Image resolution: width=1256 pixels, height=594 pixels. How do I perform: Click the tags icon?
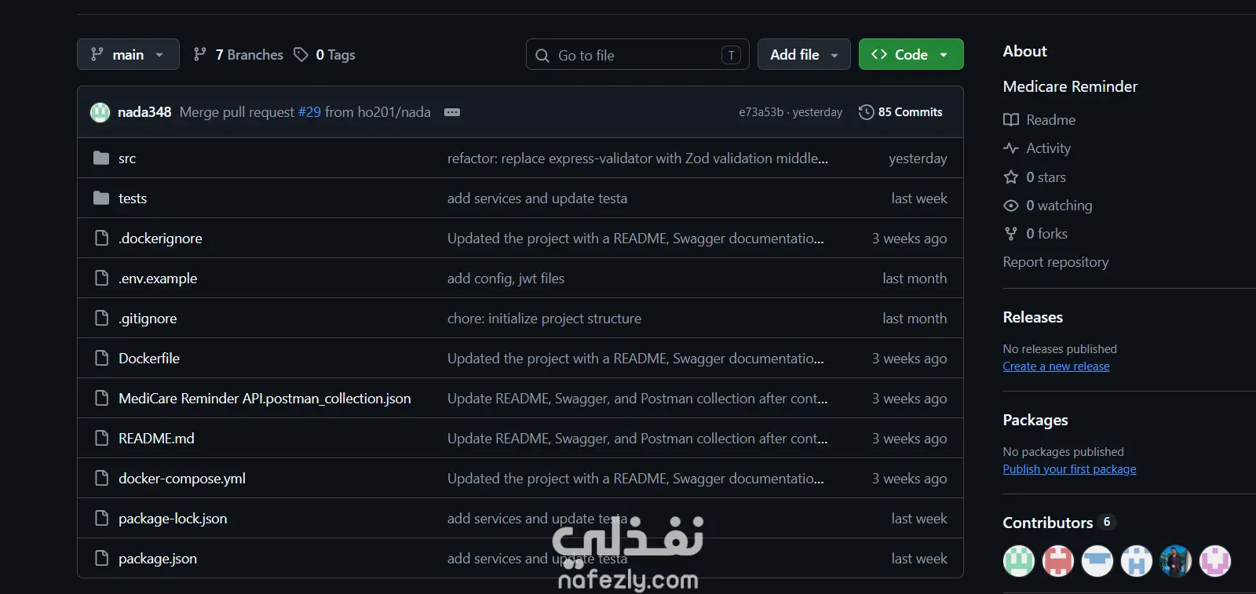click(x=301, y=54)
